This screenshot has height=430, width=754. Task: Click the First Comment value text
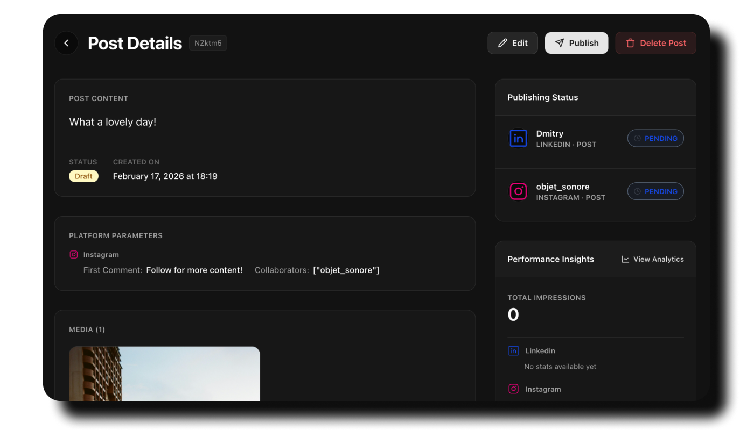point(194,270)
